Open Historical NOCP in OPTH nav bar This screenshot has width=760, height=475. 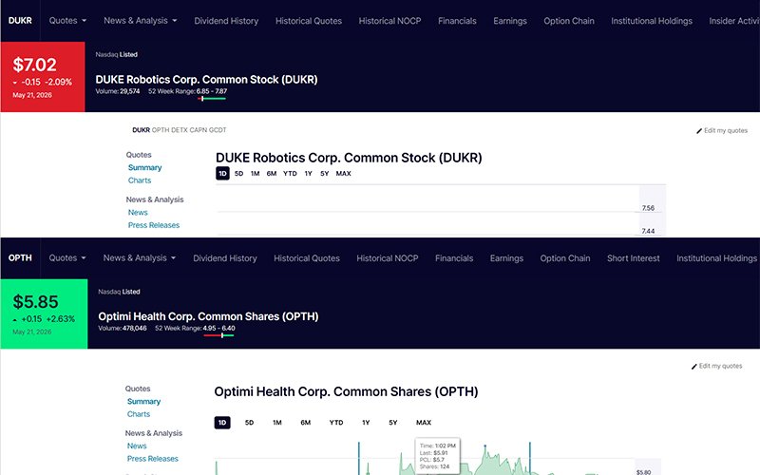pos(388,258)
